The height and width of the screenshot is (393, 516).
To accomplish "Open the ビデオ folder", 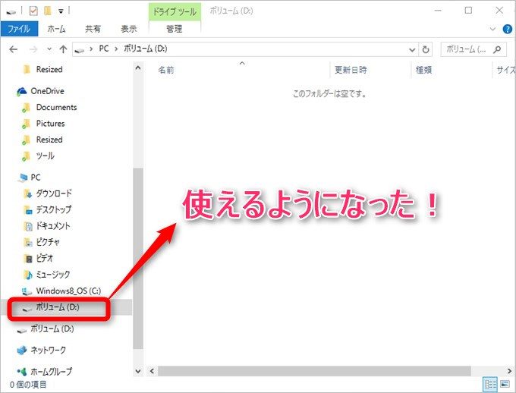I will point(45,258).
